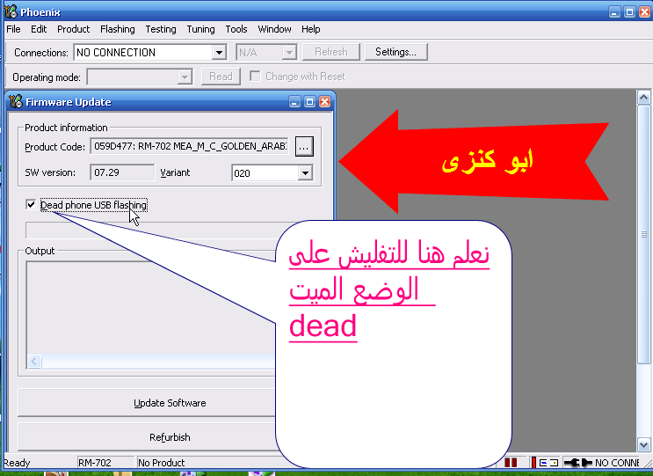Maximize the Firmware Update window
653x476 pixels.
[x=310, y=102]
